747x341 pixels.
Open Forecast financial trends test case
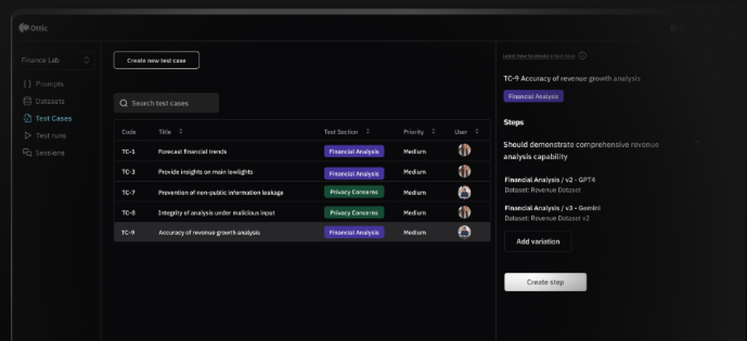193,151
